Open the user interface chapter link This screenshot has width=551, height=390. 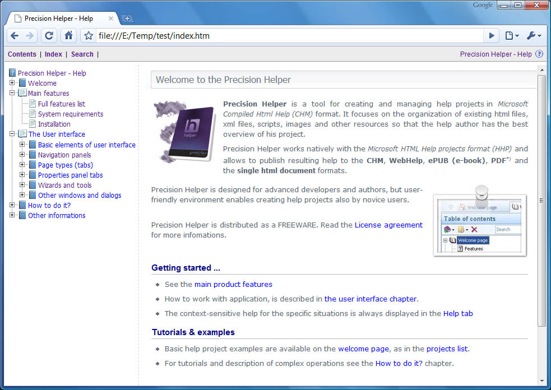371,299
